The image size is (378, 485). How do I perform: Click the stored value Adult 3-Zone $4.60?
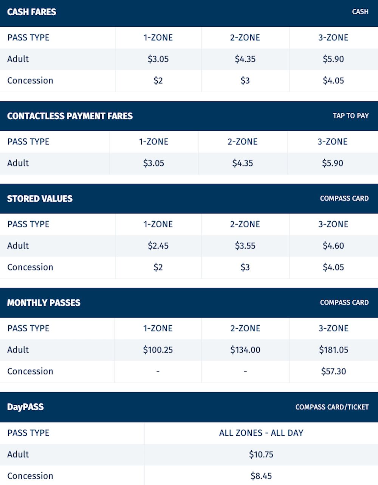pyautogui.click(x=333, y=246)
